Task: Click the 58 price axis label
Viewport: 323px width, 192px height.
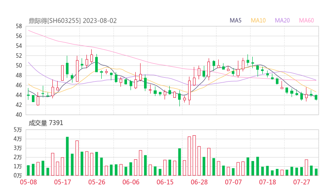Action: tap(19, 26)
